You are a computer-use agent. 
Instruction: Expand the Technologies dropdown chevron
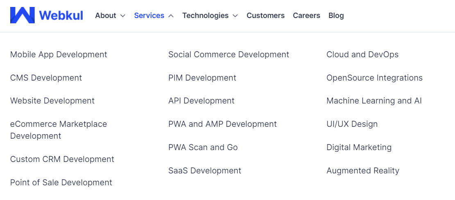[x=235, y=16]
